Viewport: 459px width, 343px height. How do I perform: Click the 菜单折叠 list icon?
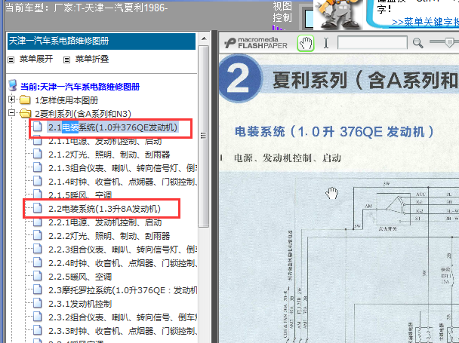pos(66,60)
